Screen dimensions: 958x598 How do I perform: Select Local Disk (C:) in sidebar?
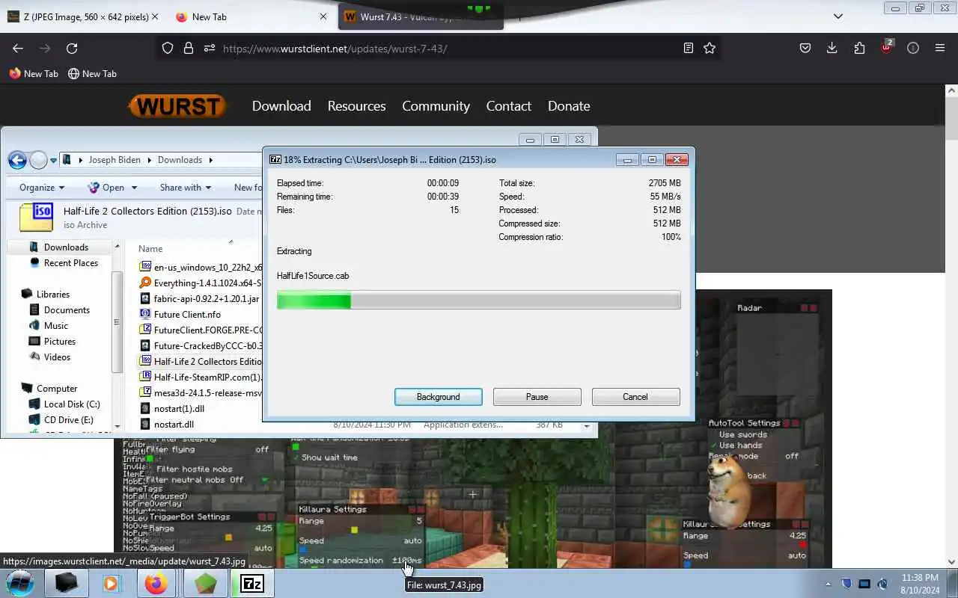tap(72, 404)
